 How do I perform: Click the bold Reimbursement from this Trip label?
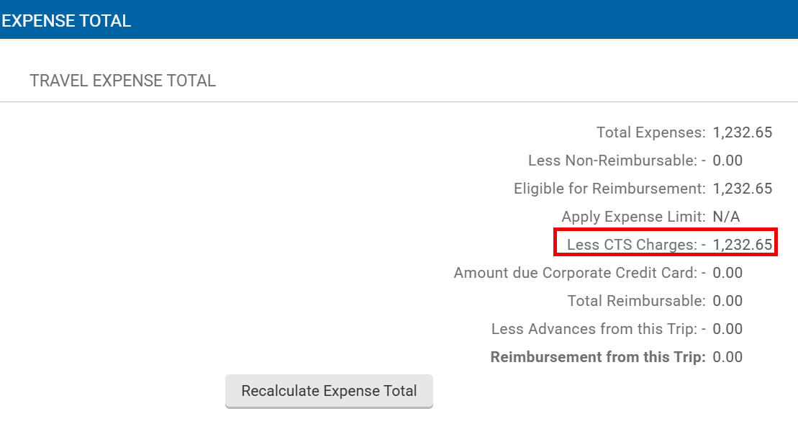coord(597,357)
